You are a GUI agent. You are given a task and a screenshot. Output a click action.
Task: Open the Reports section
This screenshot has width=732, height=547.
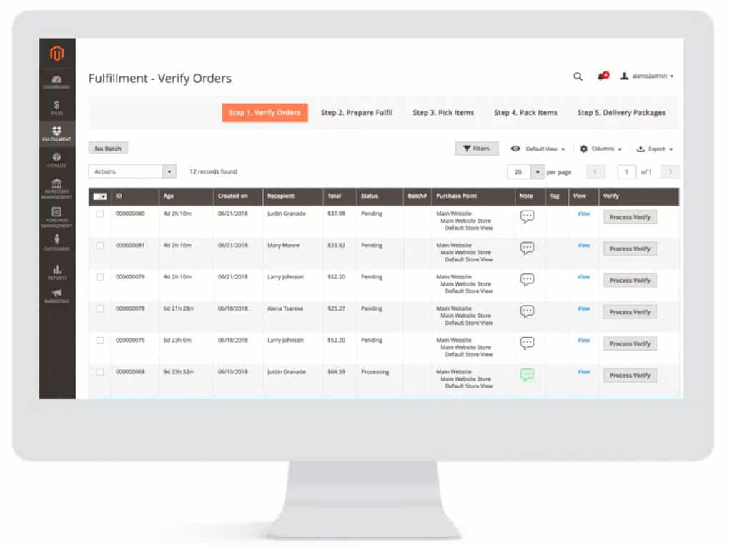57,272
